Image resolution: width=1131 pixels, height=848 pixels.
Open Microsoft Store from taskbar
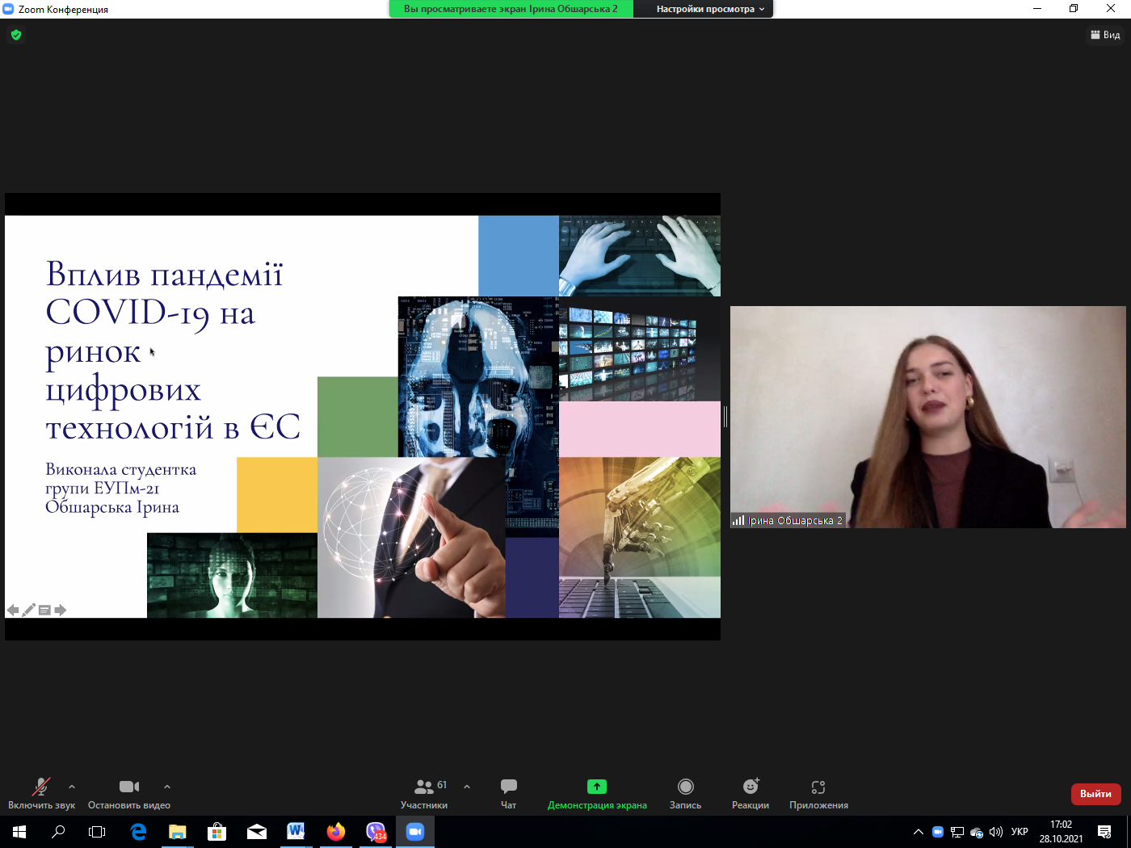point(217,832)
